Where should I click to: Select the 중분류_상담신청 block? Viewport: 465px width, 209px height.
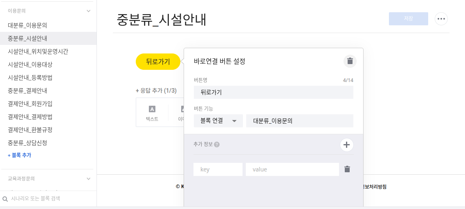27,143
